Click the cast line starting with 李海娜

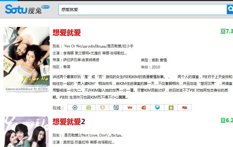click(x=90, y=53)
